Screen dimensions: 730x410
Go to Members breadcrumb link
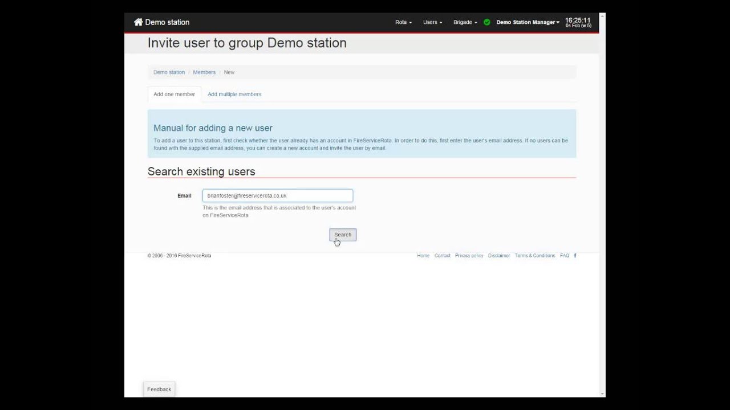(x=204, y=72)
